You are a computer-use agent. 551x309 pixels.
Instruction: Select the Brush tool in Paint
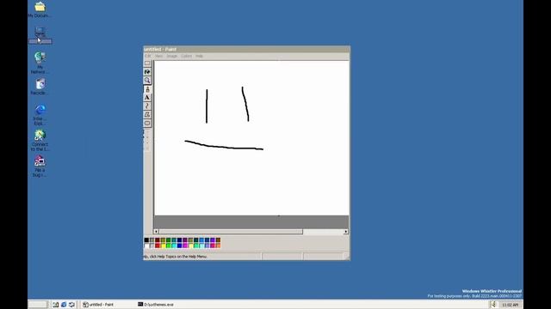tap(147, 89)
